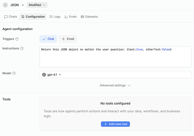Click the JSON agent avatar icon
Screen dimensions: 194x136
(x=6, y=5)
